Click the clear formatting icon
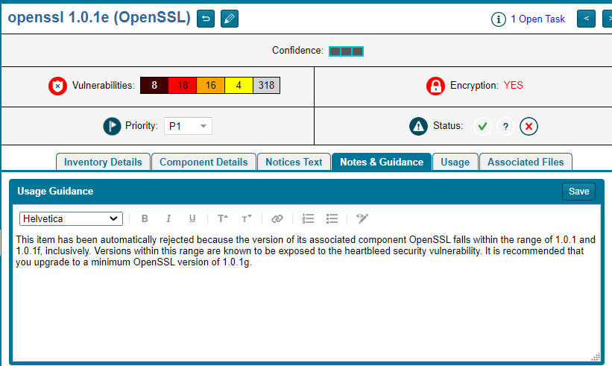This screenshot has height=366, width=612. (x=362, y=218)
